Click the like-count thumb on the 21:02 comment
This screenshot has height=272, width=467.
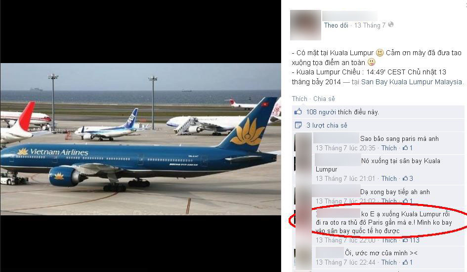click(405, 201)
